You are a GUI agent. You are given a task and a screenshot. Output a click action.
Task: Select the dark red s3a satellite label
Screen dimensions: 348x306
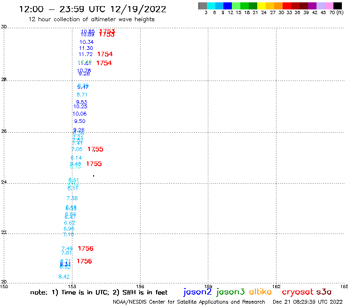[324, 292]
